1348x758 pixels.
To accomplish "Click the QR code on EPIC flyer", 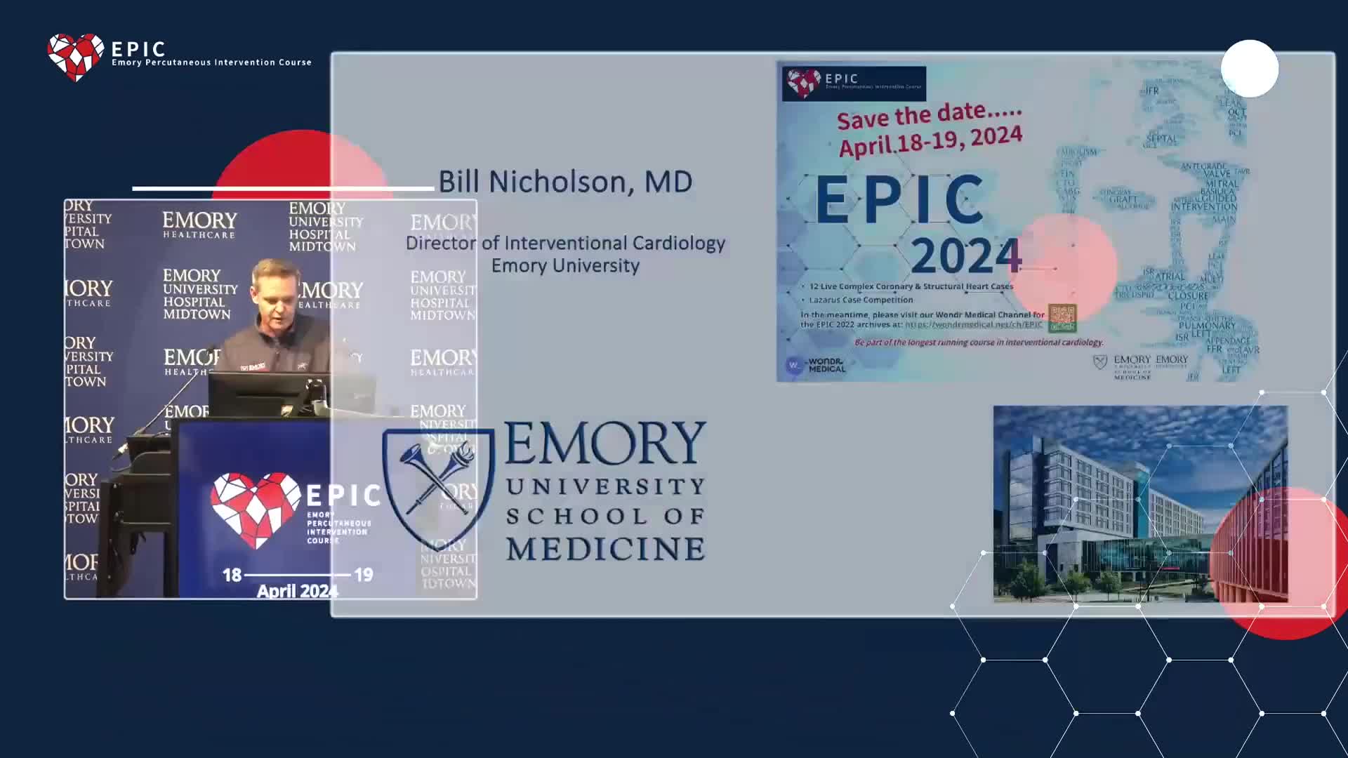I will 1062,318.
